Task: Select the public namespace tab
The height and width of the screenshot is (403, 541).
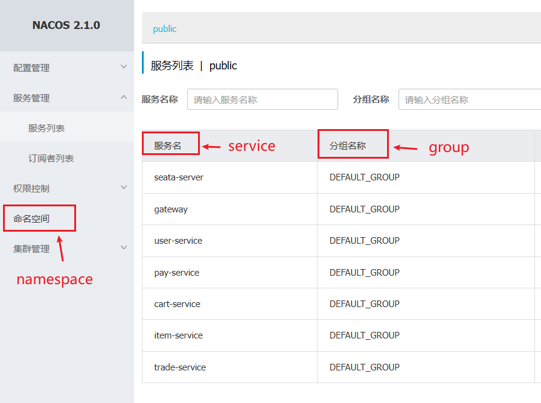Action: point(165,29)
